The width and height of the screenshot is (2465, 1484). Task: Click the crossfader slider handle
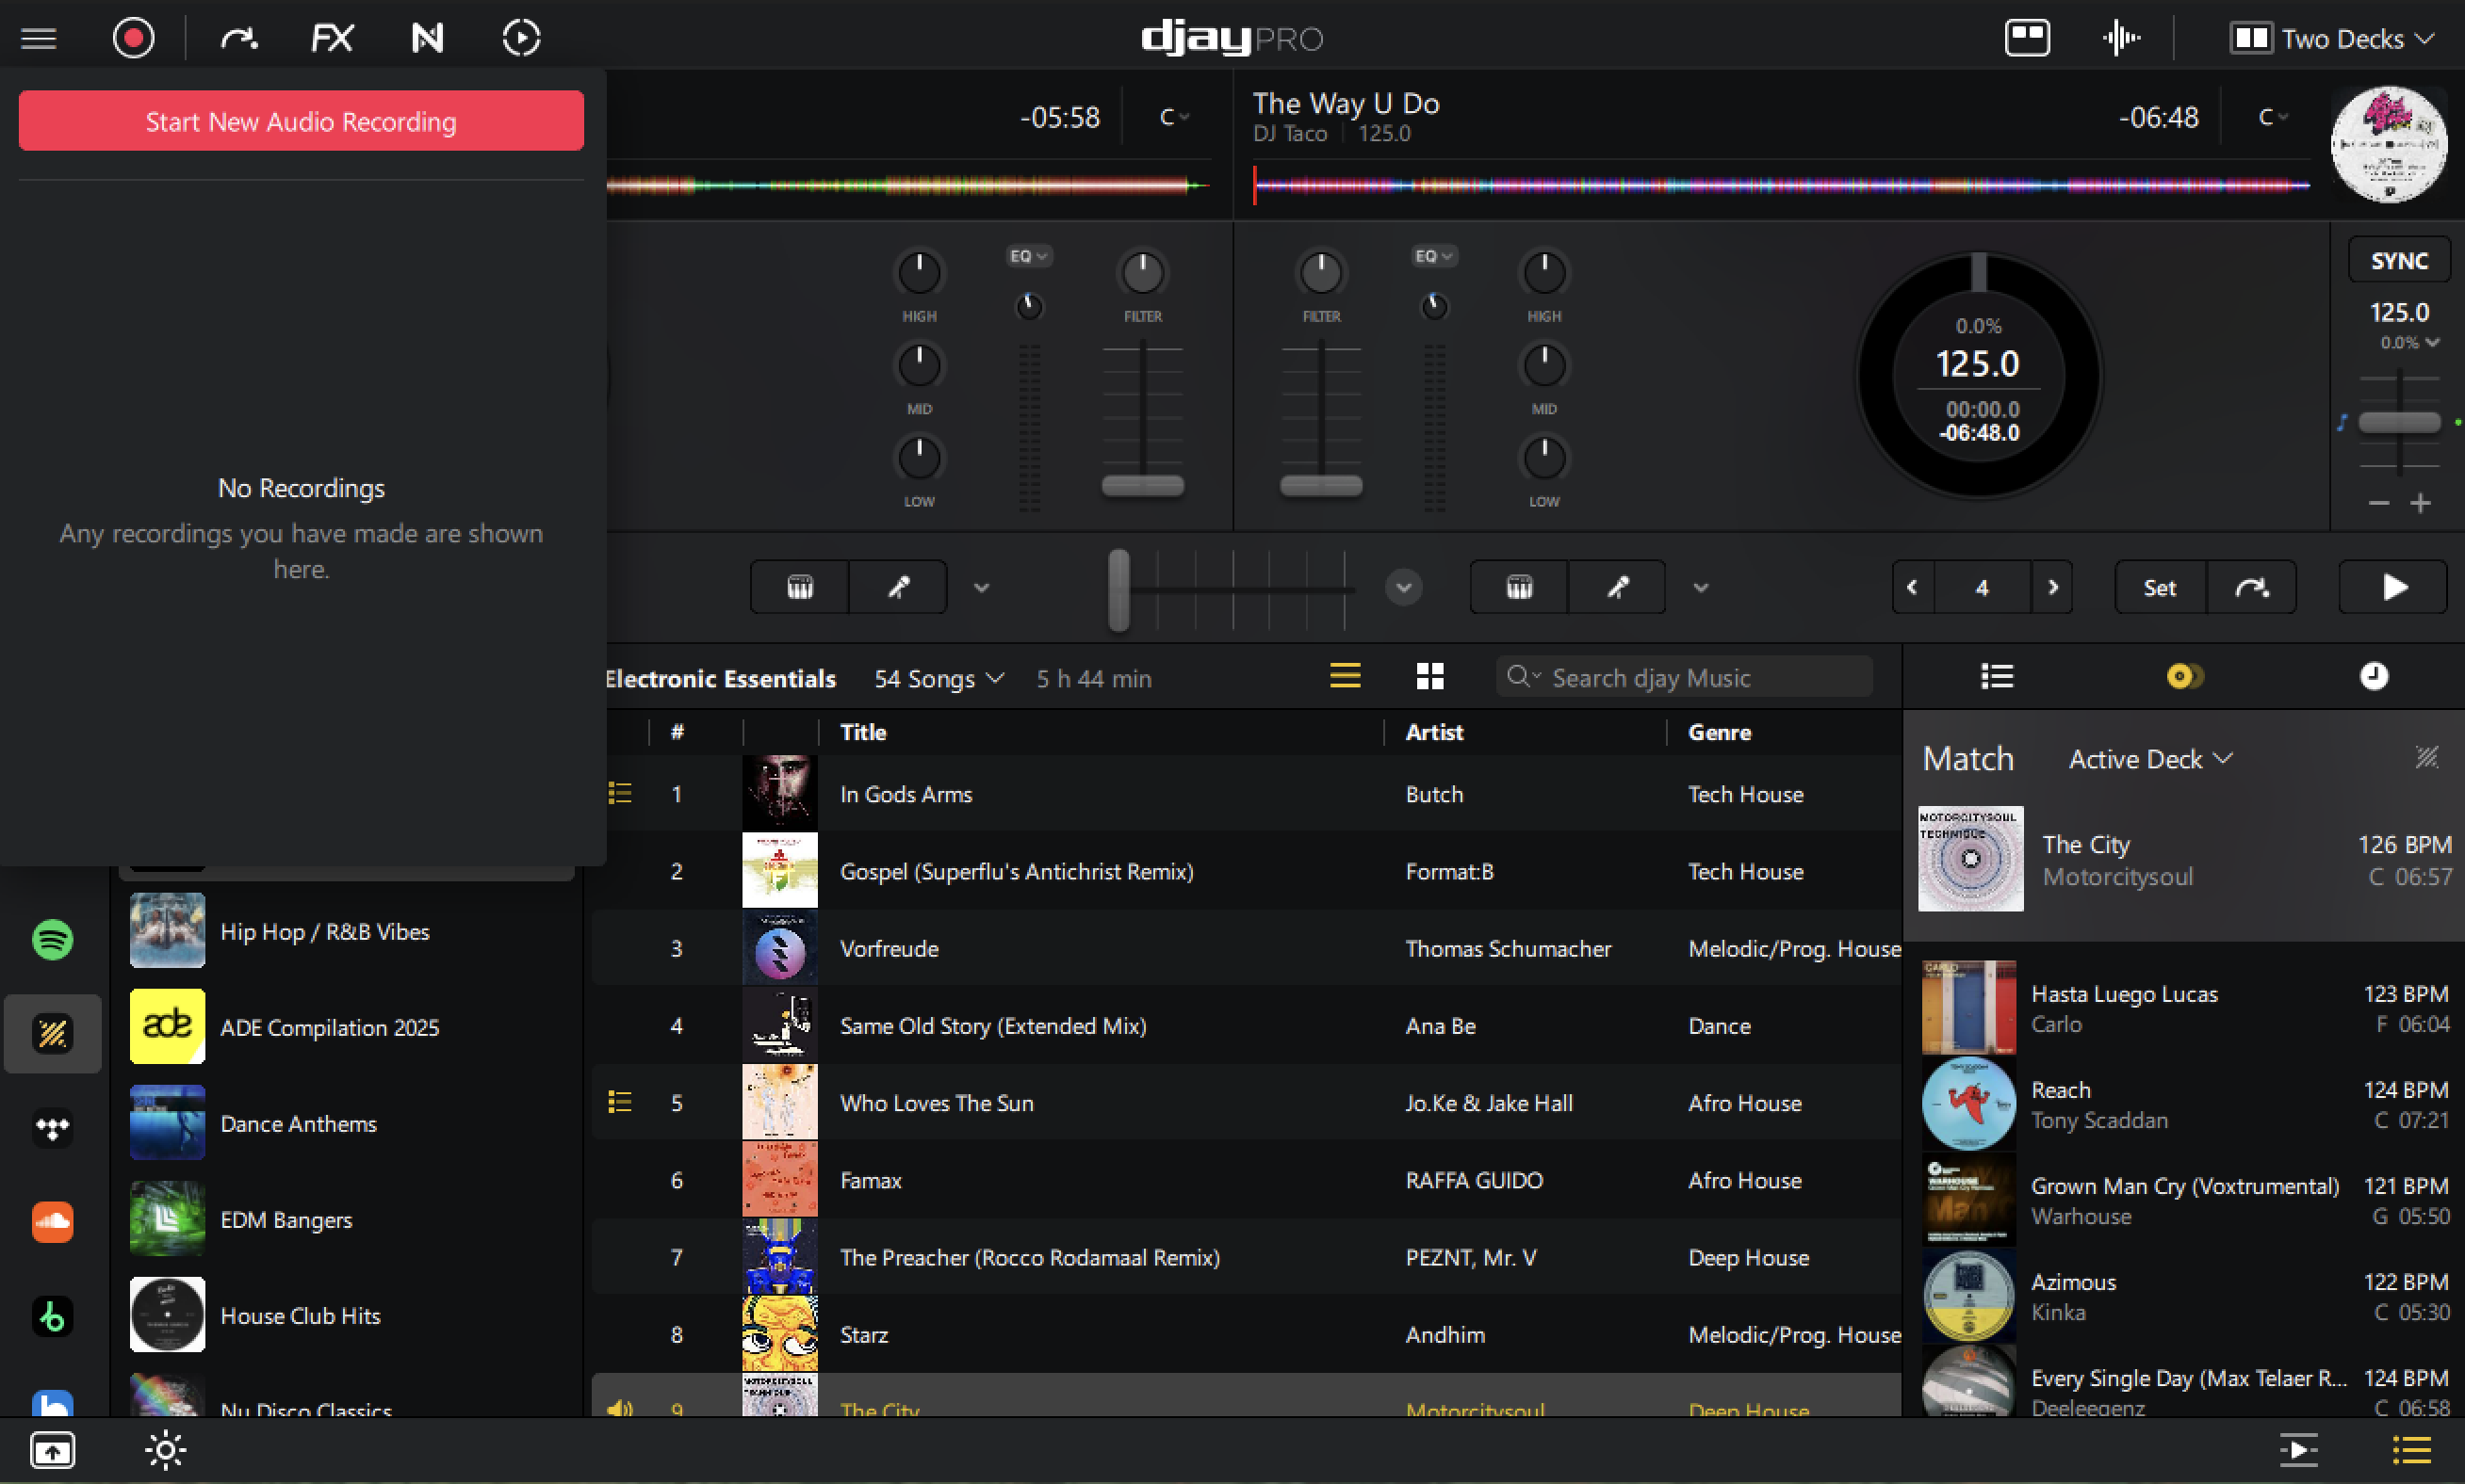1118,589
